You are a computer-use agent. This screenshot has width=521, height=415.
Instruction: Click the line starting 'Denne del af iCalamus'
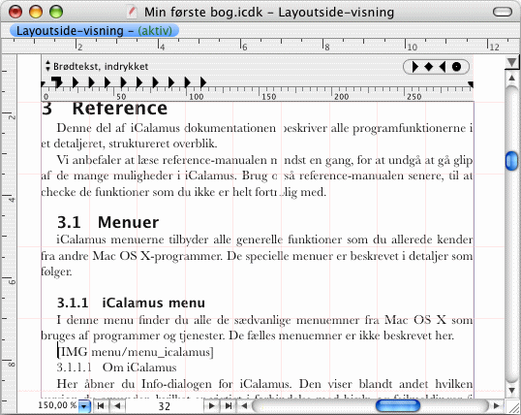tap(264, 128)
